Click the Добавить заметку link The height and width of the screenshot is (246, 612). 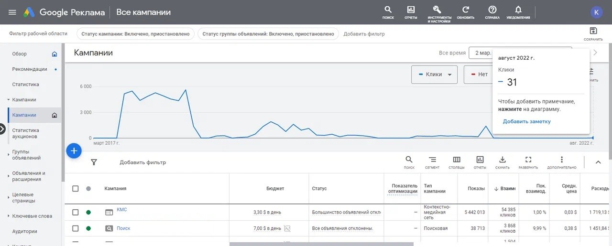526,122
